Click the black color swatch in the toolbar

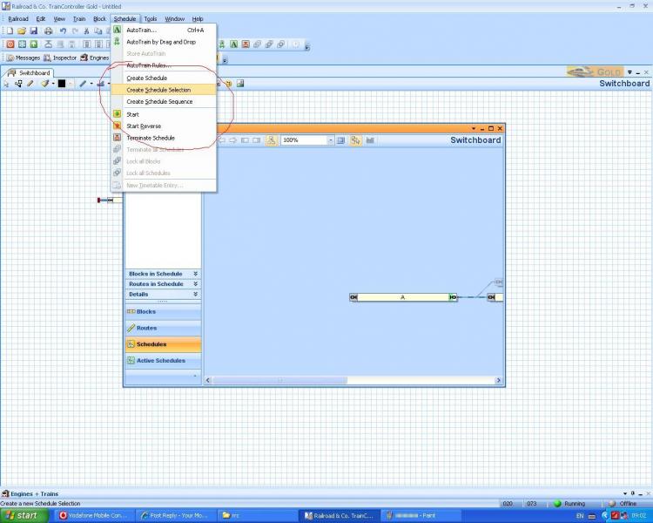pos(61,84)
